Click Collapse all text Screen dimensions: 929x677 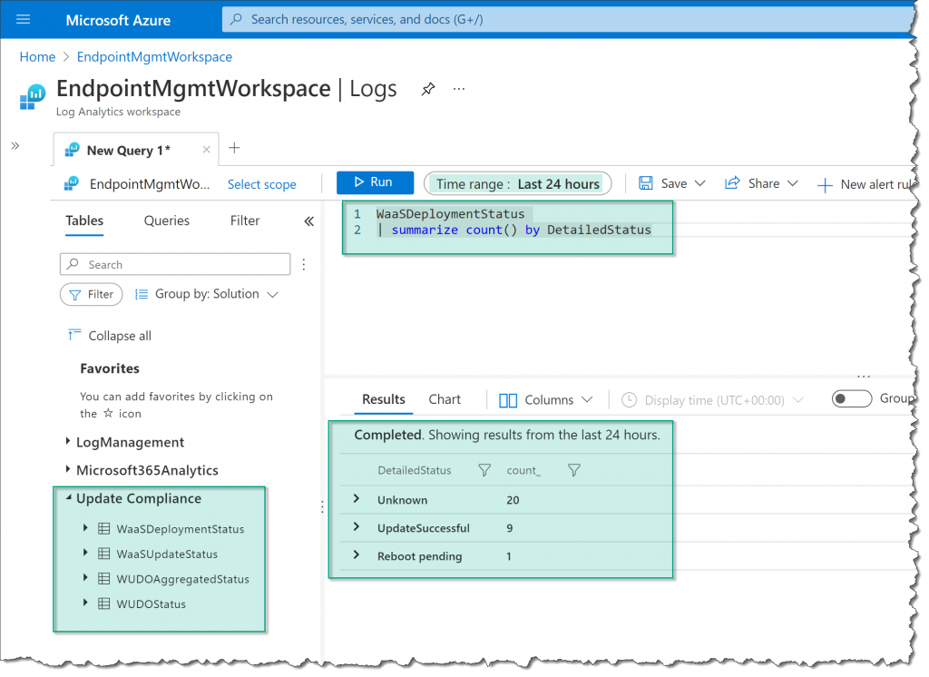(x=120, y=336)
